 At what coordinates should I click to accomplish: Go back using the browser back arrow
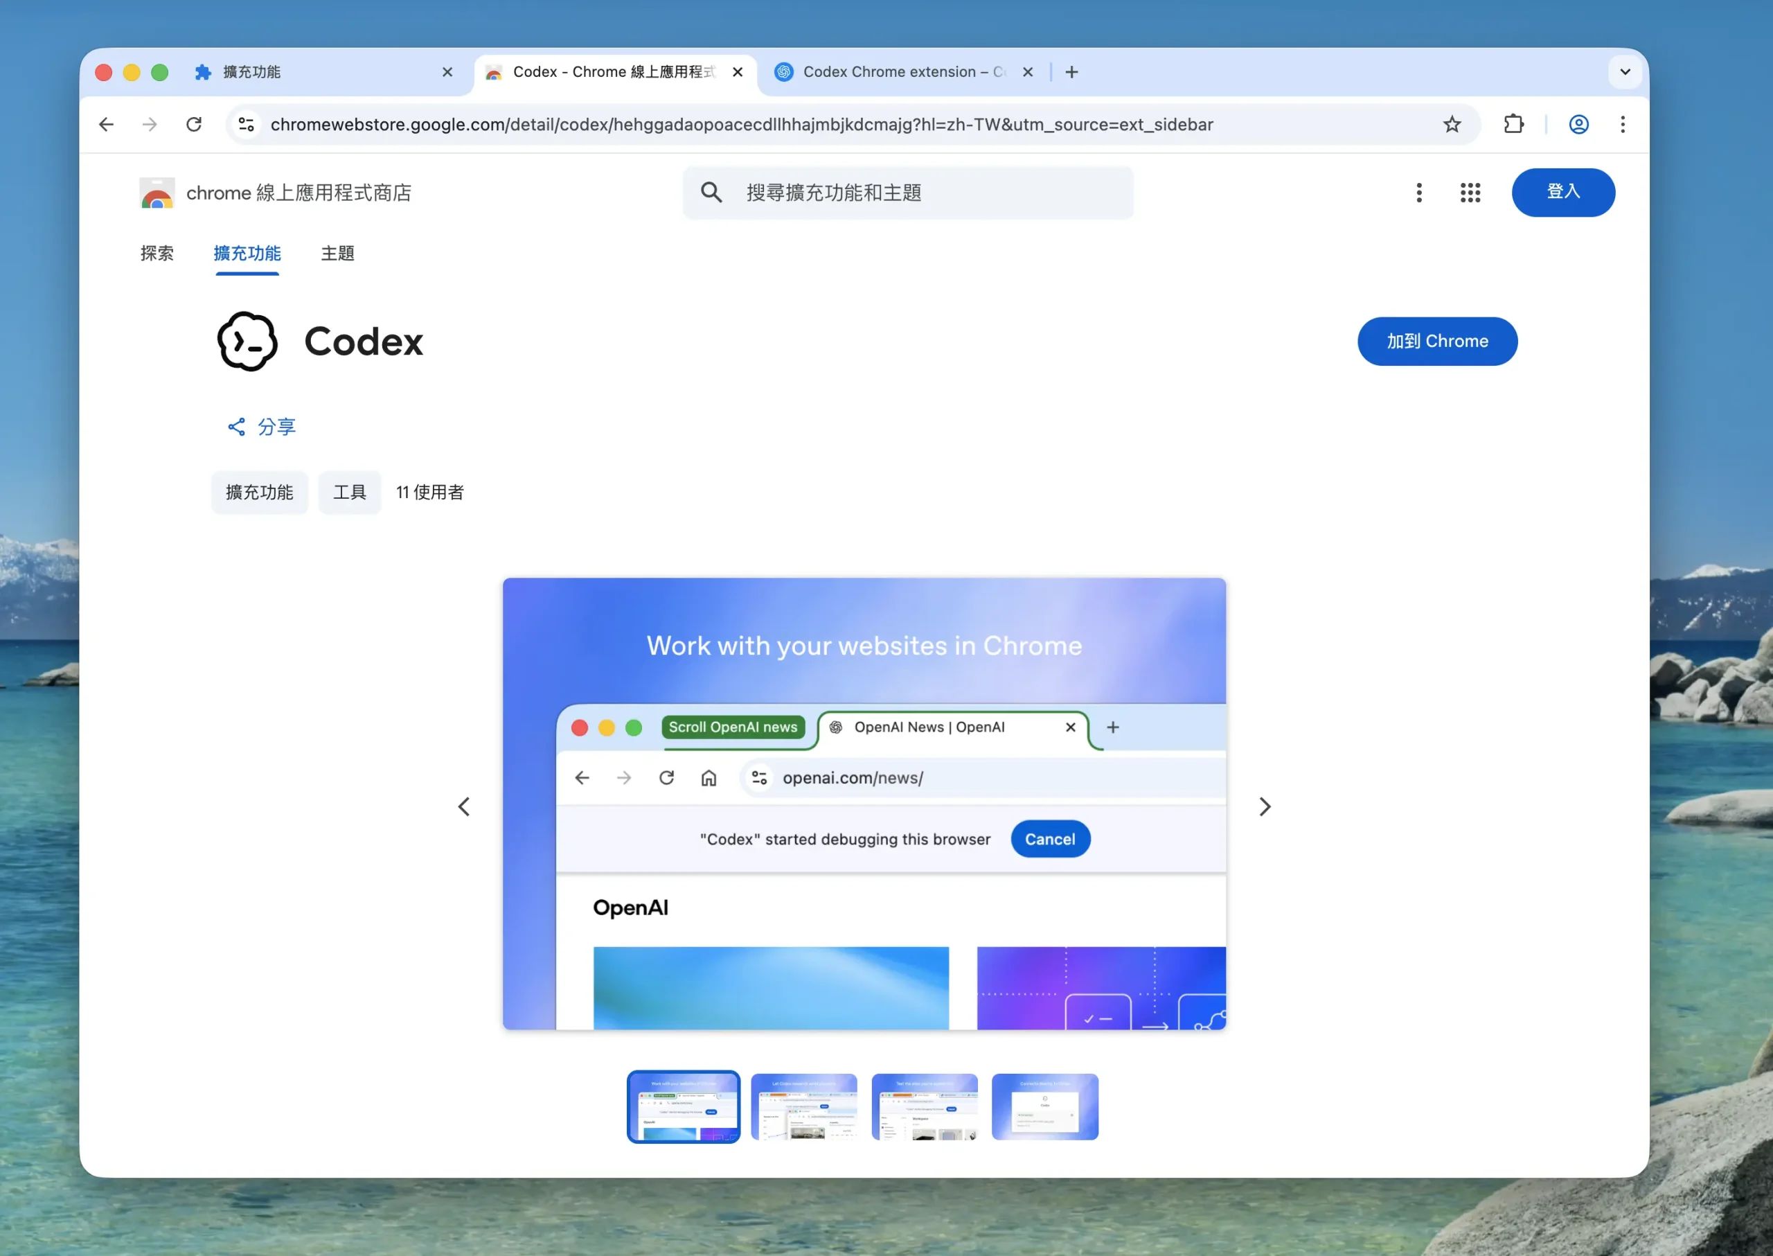106,125
